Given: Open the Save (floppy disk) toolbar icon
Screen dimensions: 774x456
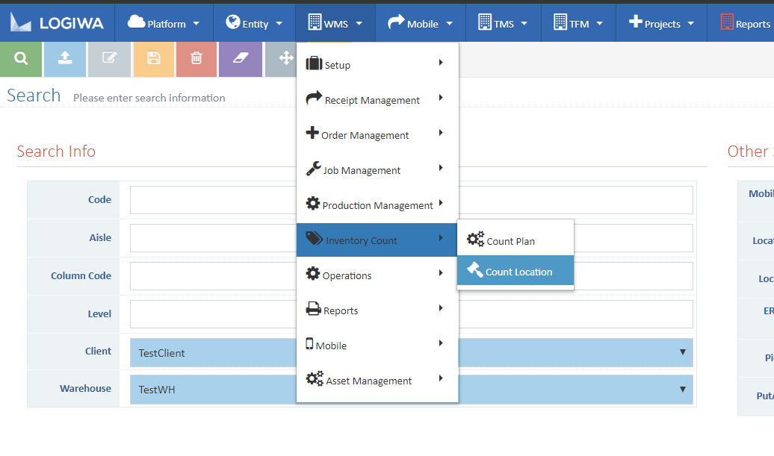Looking at the screenshot, I should point(153,58).
